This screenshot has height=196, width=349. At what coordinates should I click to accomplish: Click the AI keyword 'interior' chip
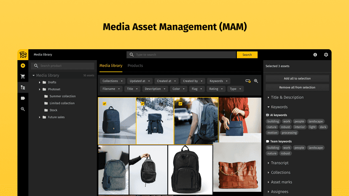(299, 127)
